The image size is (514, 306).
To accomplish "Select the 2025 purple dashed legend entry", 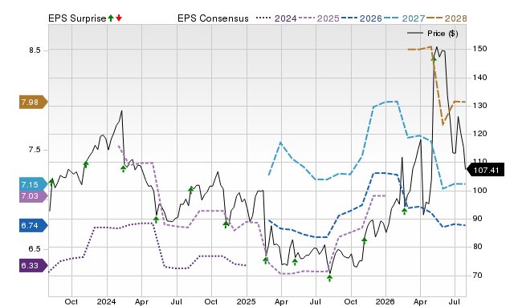I will point(319,18).
